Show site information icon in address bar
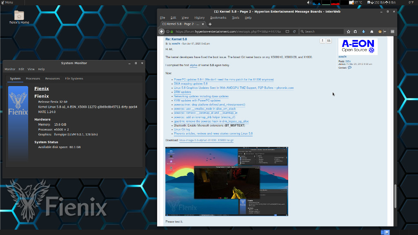 coord(168,31)
